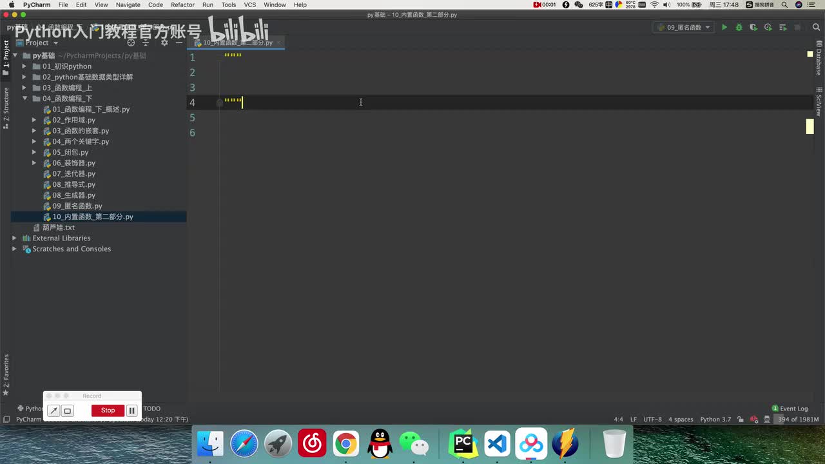Click the scroll-from-source target icon

[131, 43]
